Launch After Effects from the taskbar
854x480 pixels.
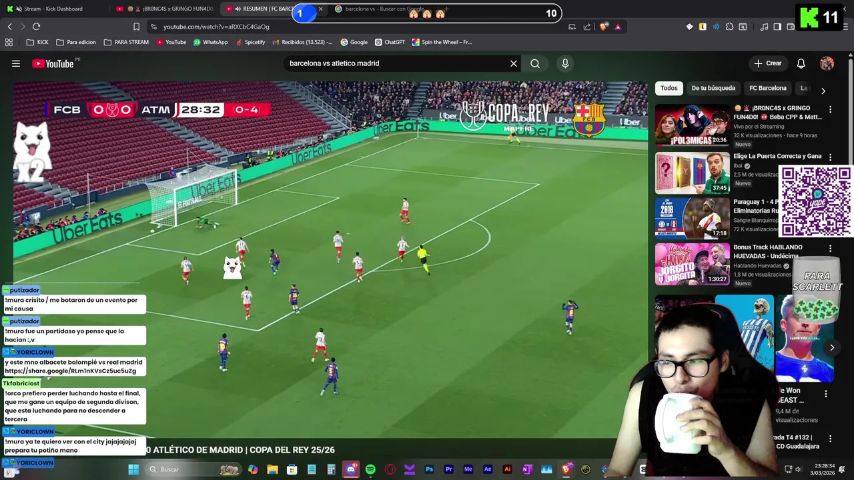(x=488, y=469)
